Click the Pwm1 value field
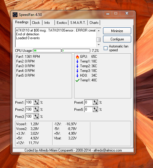Image resolution: width=153 pixels, height=168 pixels. coord(30,103)
